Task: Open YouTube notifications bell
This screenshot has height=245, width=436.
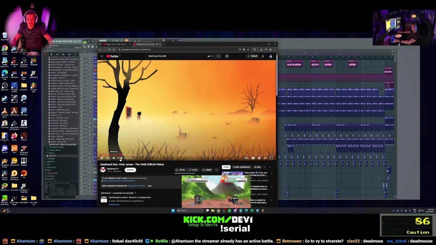Action: [x=263, y=56]
